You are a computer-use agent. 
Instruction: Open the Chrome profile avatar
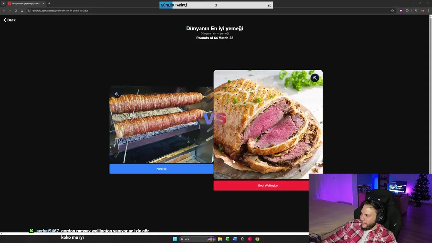[x=422, y=10]
